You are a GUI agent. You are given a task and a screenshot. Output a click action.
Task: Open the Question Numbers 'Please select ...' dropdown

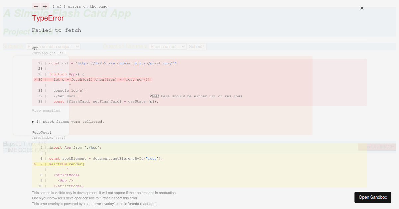pyautogui.click(x=167, y=46)
